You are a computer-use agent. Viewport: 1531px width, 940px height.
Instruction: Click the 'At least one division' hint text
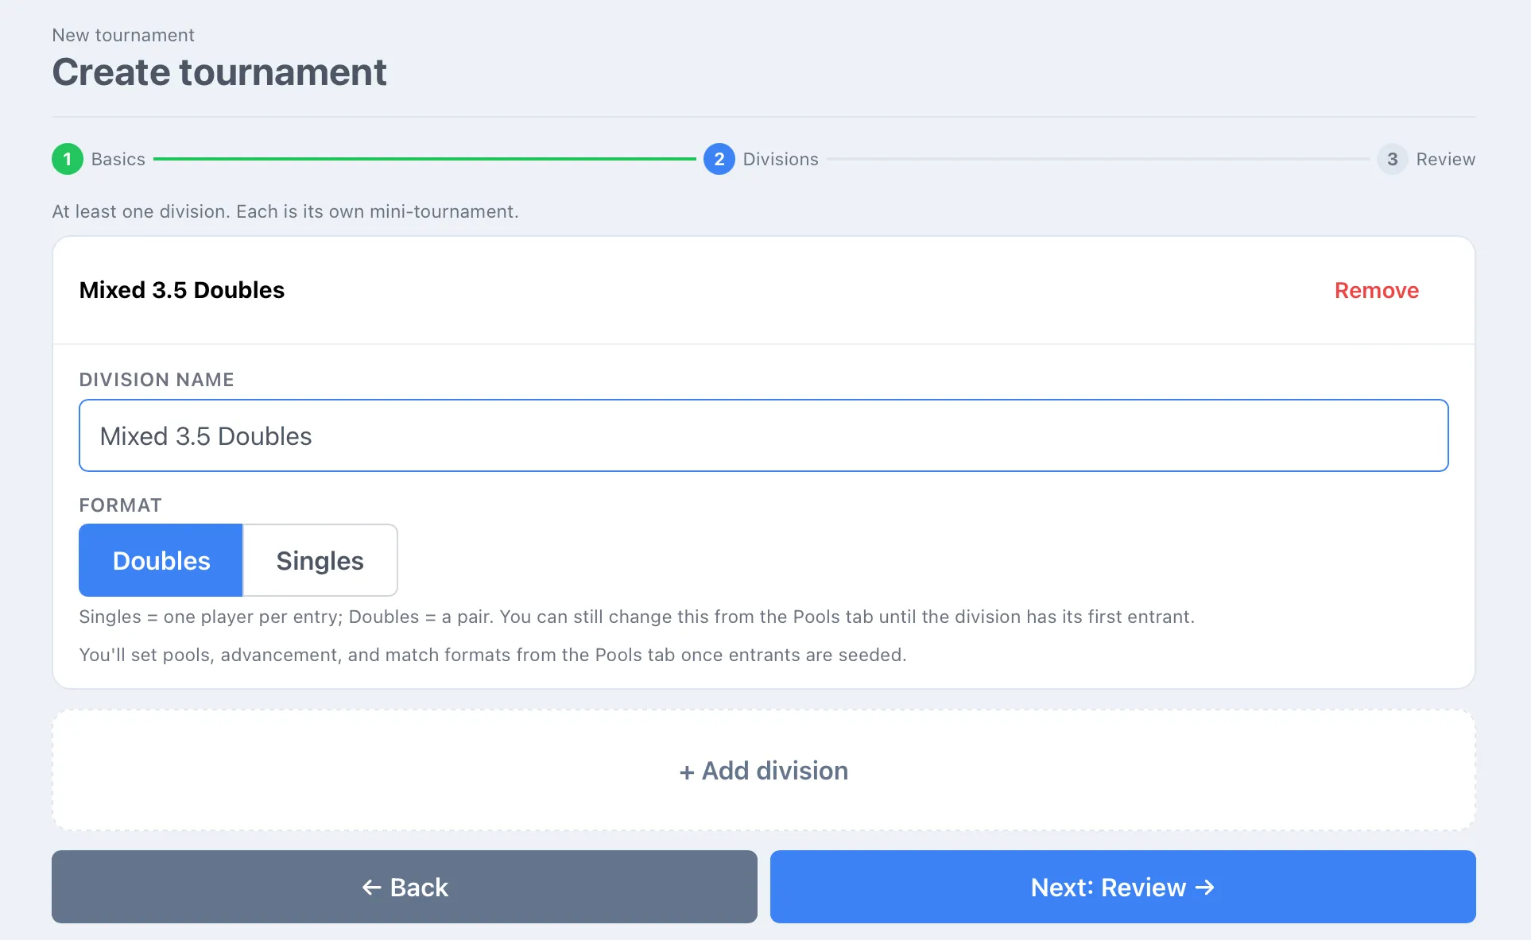click(285, 211)
